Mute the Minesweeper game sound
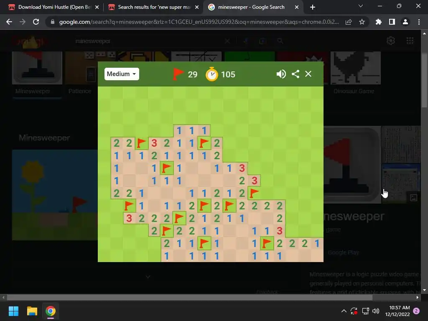Image resolution: width=428 pixels, height=321 pixels. pyautogui.click(x=281, y=74)
